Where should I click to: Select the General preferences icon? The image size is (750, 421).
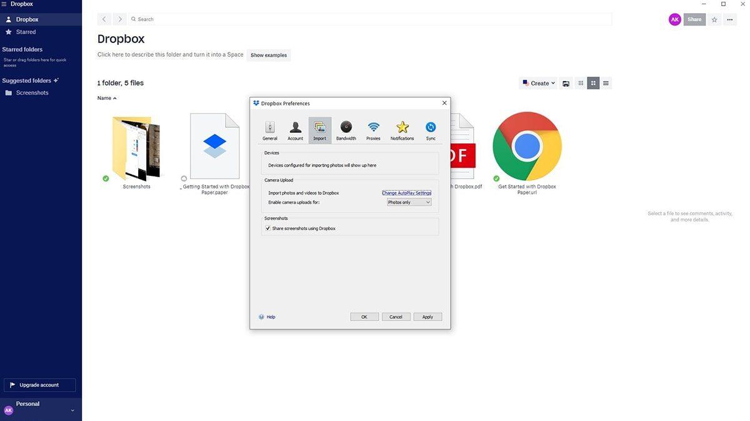click(x=270, y=130)
